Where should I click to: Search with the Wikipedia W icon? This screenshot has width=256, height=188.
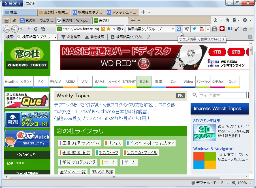click(187, 29)
